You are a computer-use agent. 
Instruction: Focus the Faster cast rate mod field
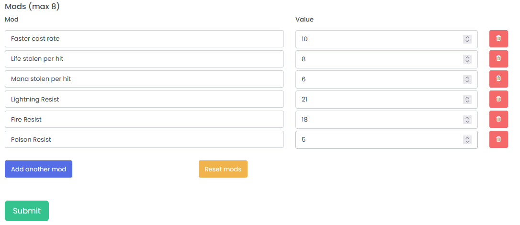[144, 39]
